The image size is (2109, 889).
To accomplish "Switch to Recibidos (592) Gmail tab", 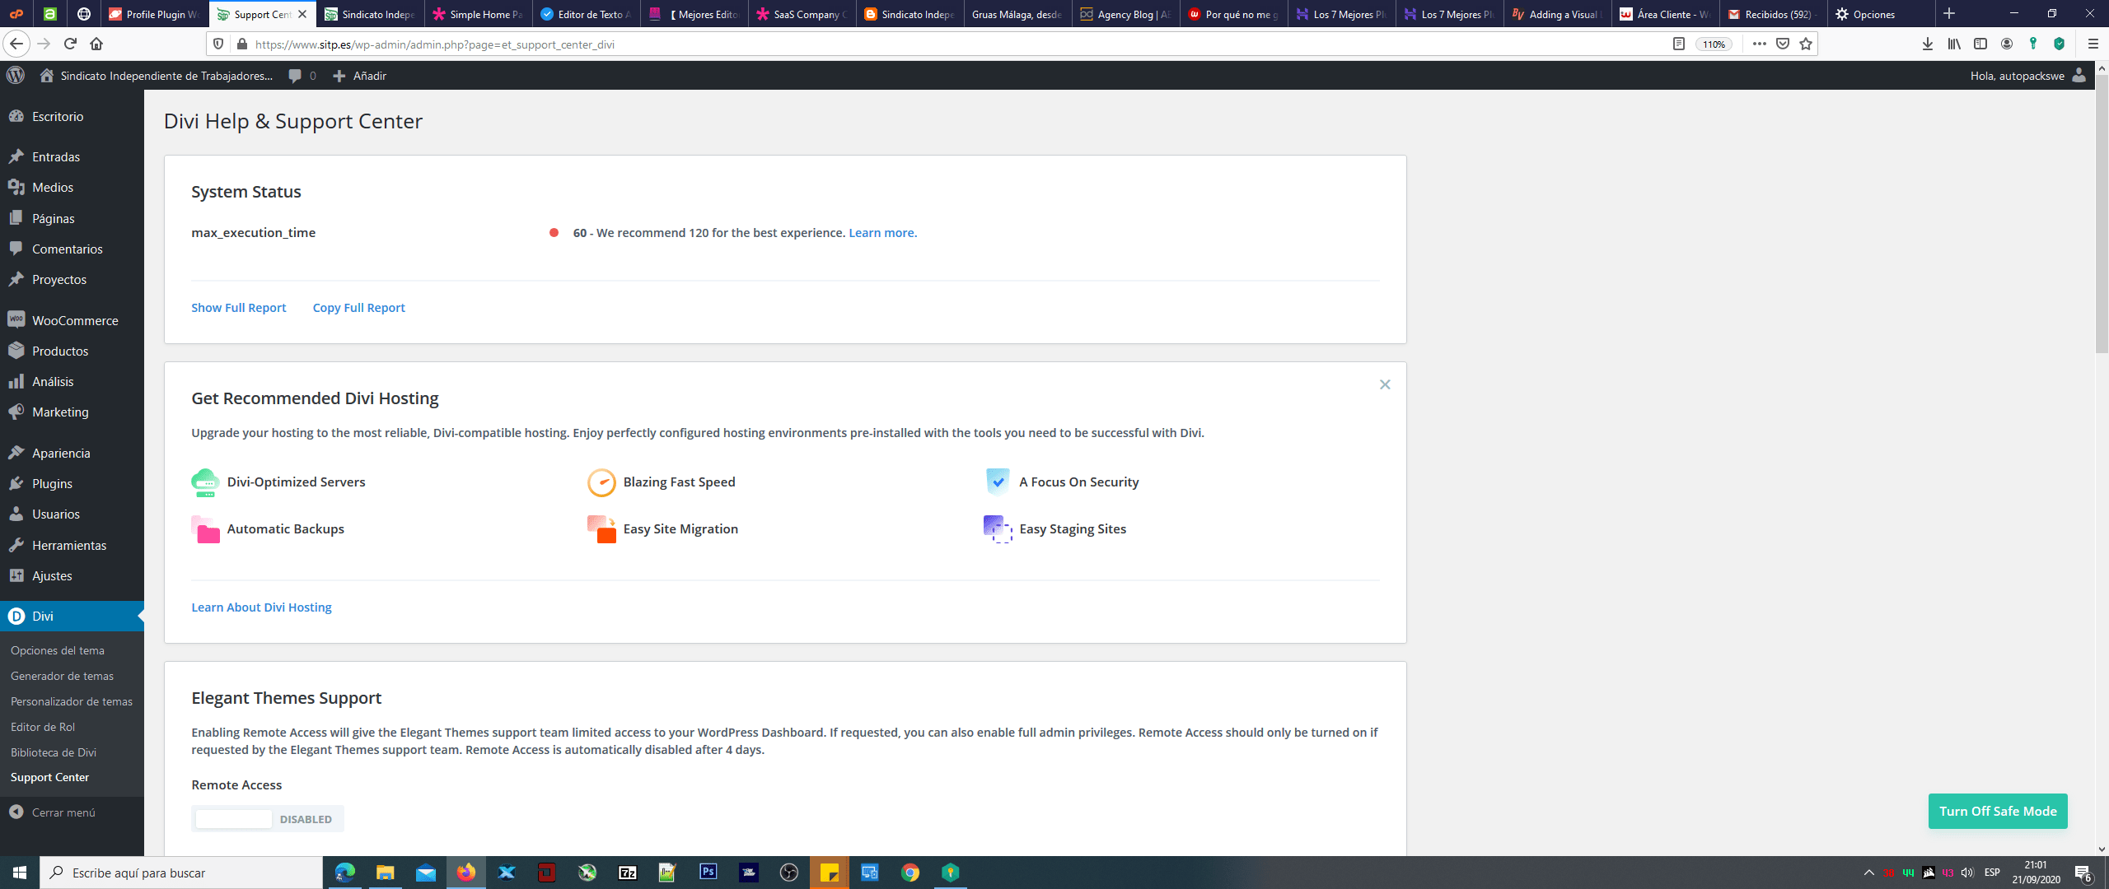I will [1773, 14].
